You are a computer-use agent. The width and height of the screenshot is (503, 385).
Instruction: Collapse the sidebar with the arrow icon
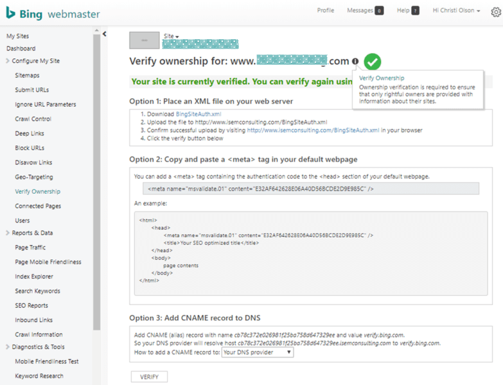104,33
